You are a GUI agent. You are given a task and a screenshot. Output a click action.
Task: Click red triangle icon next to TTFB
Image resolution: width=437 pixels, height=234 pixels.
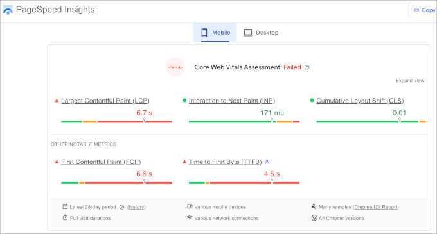click(x=184, y=162)
